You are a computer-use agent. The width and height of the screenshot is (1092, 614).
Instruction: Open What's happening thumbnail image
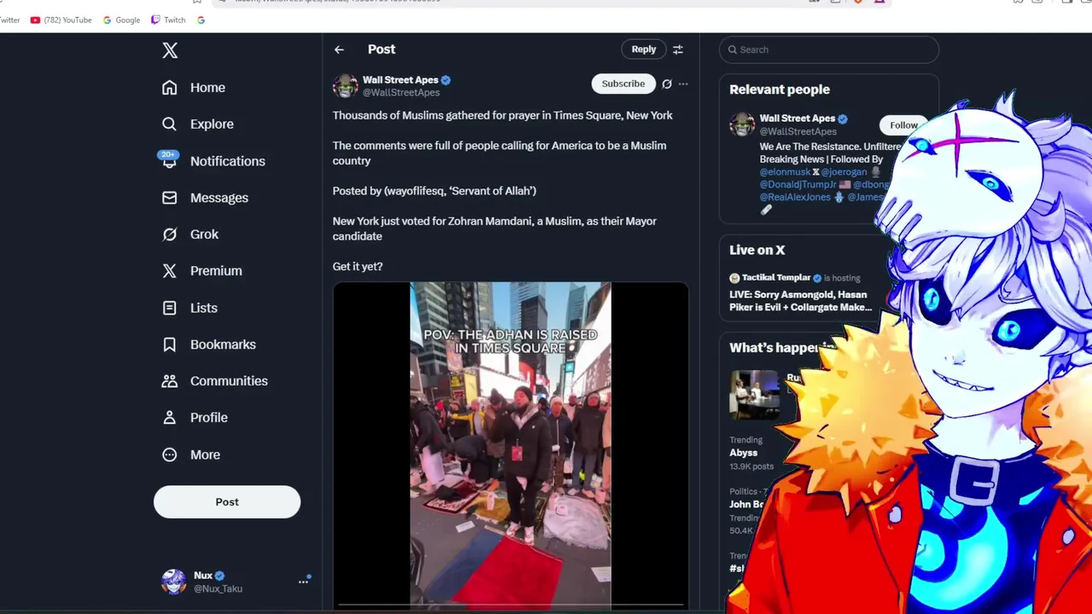point(754,395)
